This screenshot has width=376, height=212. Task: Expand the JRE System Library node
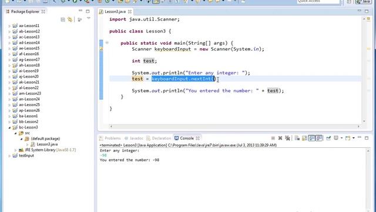pos(16,150)
